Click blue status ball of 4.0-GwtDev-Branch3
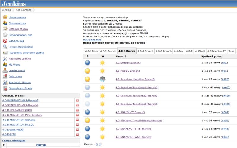 [87, 63]
